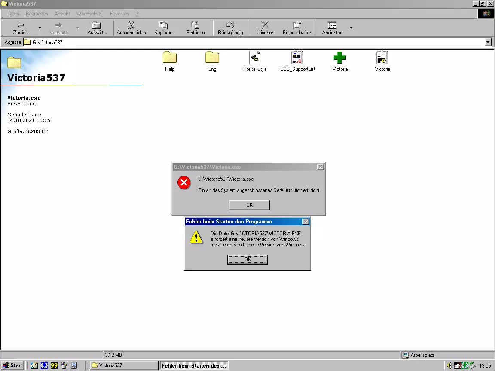495x371 pixels.
Task: Close the Fehler beim Starten des Programms dialog
Action: coord(305,222)
